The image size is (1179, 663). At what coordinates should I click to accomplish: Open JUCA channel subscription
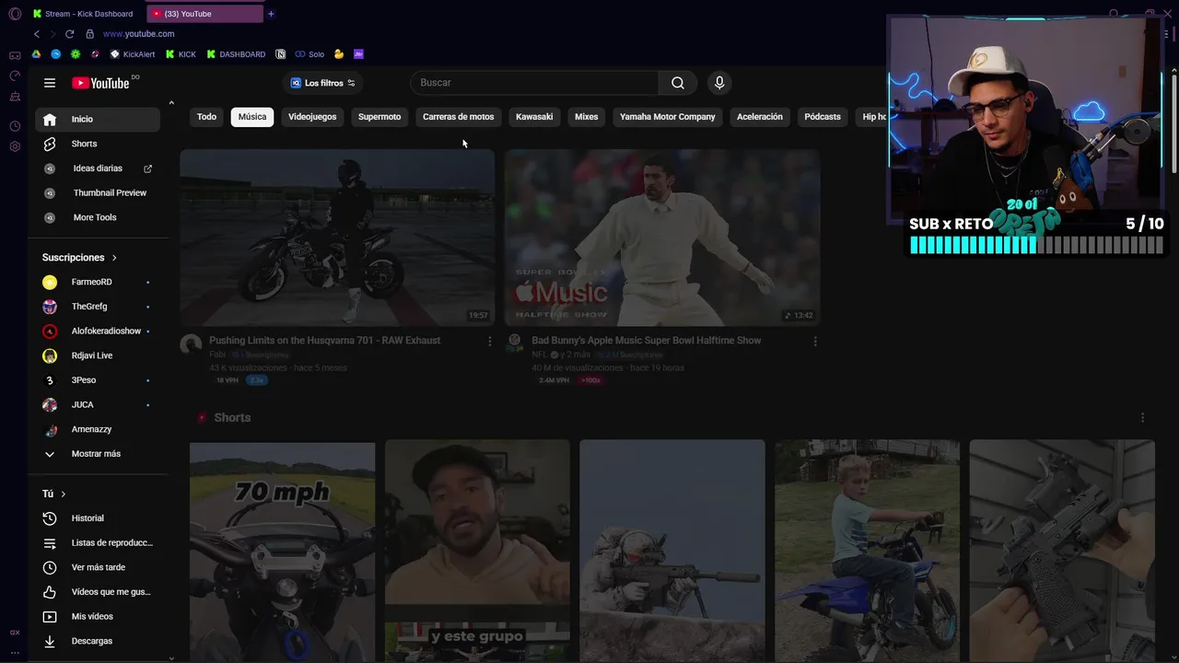click(98, 404)
